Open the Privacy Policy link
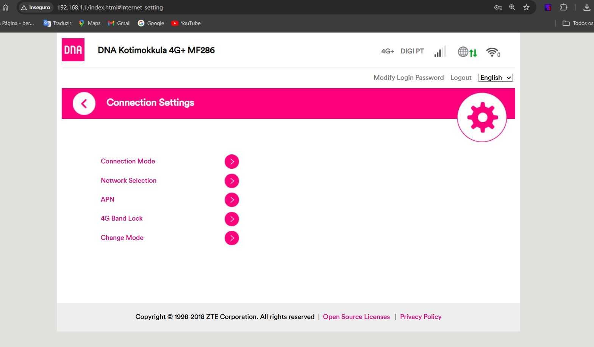594x347 pixels. 420,317
